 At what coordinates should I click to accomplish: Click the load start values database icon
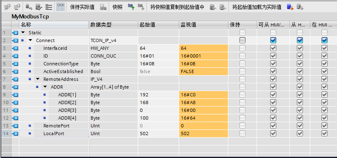[x=290, y=7]
